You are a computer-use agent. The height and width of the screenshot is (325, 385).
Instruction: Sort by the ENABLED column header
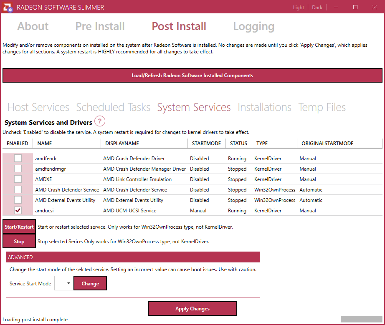tap(18, 143)
